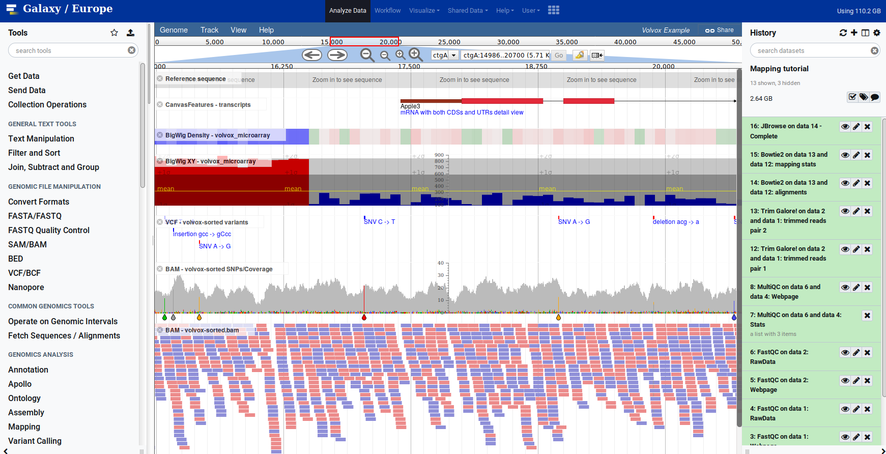Image resolution: width=886 pixels, height=454 pixels.
Task: Click the Apple3 mRNA feature label
Action: [x=410, y=106]
